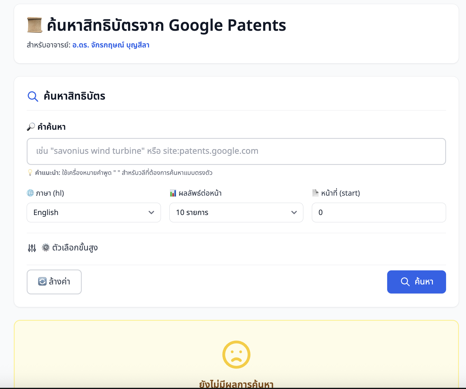The height and width of the screenshot is (389, 466).
Task: Click the สำหรับอาจารย์: label text
Action: click(49, 45)
